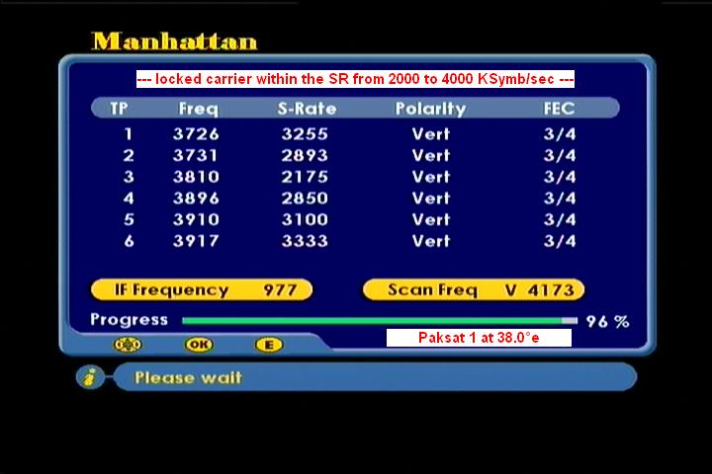
Task: Click the Freq column header
Action: pyautogui.click(x=198, y=109)
